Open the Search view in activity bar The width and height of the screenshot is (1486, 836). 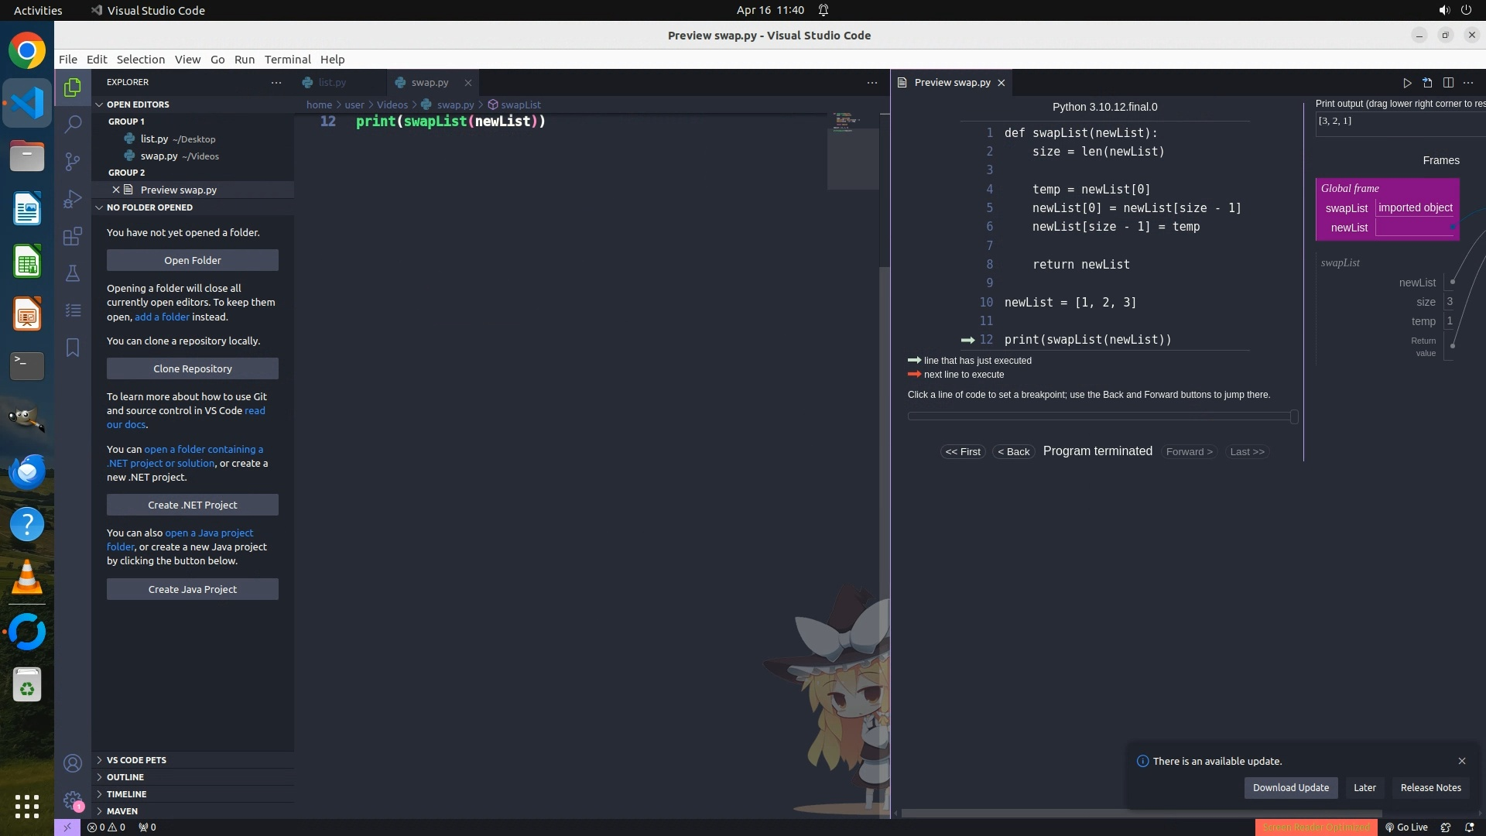[73, 124]
